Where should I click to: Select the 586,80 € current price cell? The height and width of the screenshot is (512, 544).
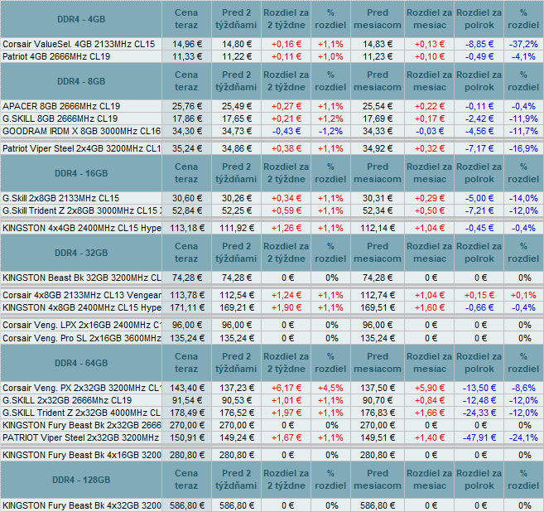[186, 505]
